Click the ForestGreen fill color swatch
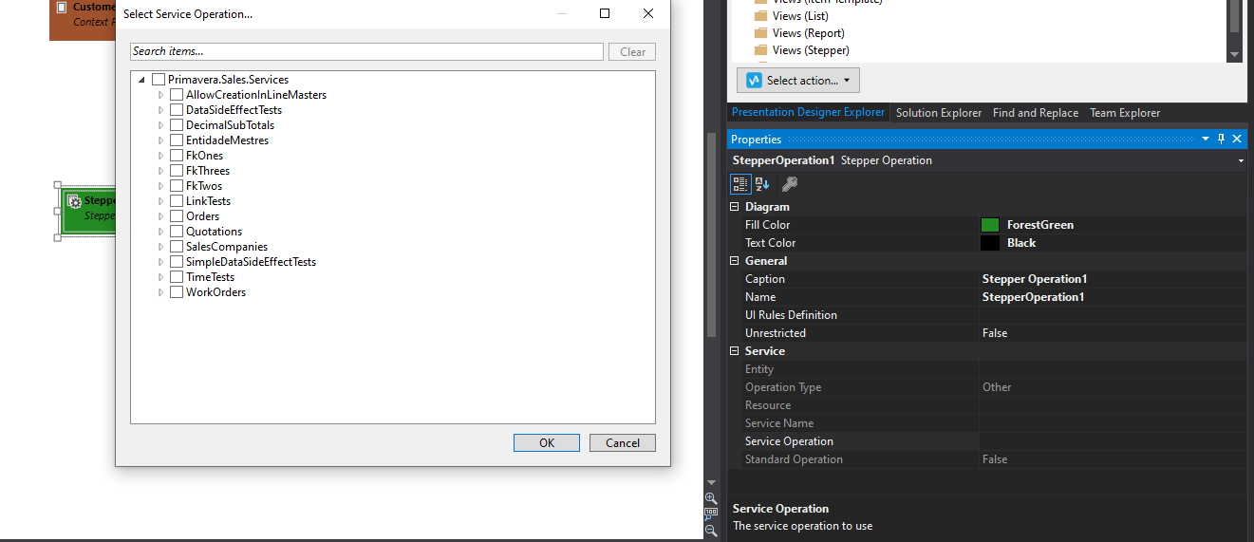 click(990, 225)
